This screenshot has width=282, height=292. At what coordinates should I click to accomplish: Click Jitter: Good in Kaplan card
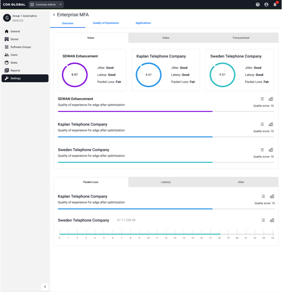tap(179, 68)
